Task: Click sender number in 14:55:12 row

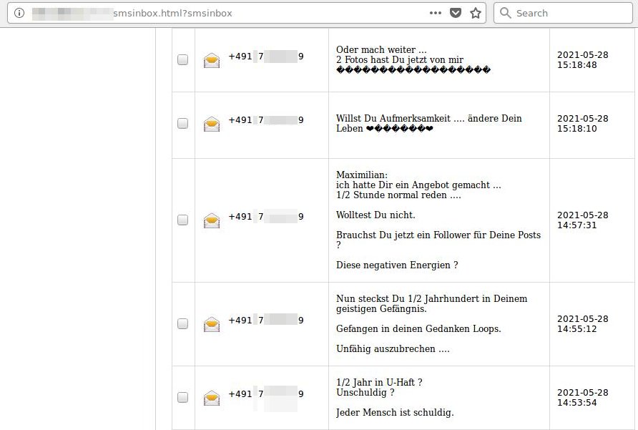Action: click(266, 321)
